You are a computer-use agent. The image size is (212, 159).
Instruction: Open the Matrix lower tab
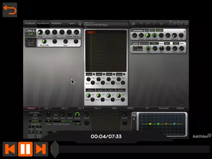coord(181,108)
